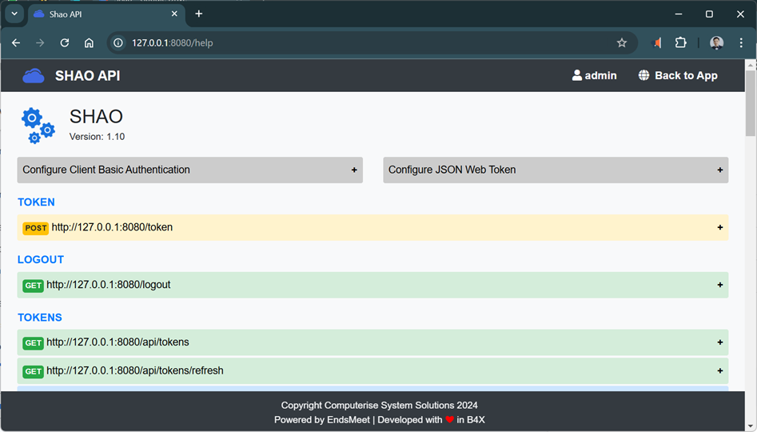Click the scrollbar up arrow

click(x=751, y=65)
